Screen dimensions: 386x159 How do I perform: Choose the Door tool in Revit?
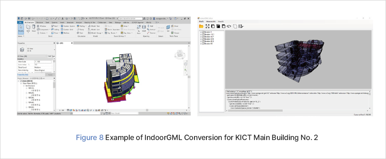coord(34,28)
